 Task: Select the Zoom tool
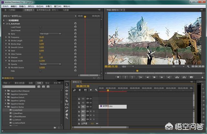(x=67, y=118)
